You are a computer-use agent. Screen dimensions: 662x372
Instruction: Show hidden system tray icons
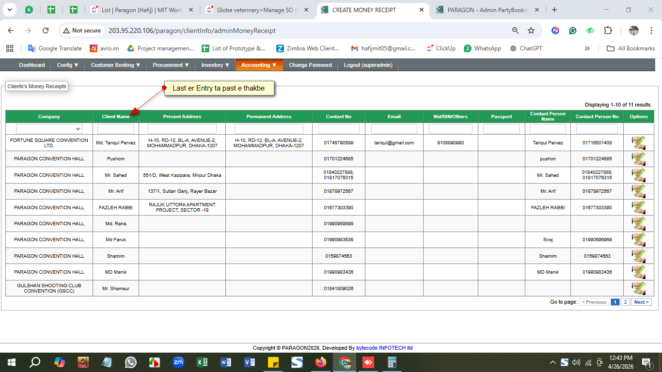point(552,362)
